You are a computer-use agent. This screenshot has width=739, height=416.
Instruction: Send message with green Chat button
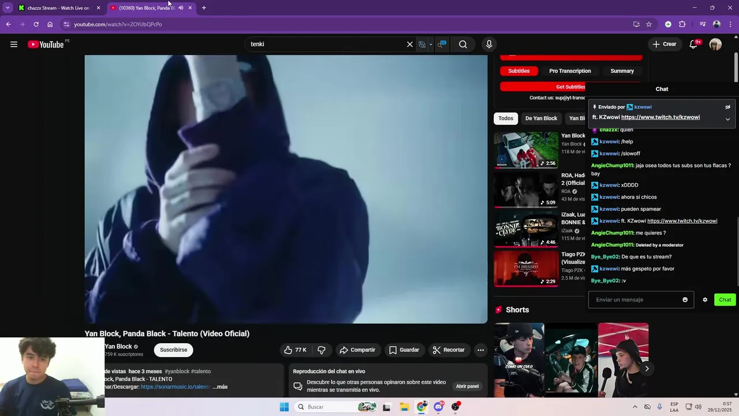(x=725, y=300)
